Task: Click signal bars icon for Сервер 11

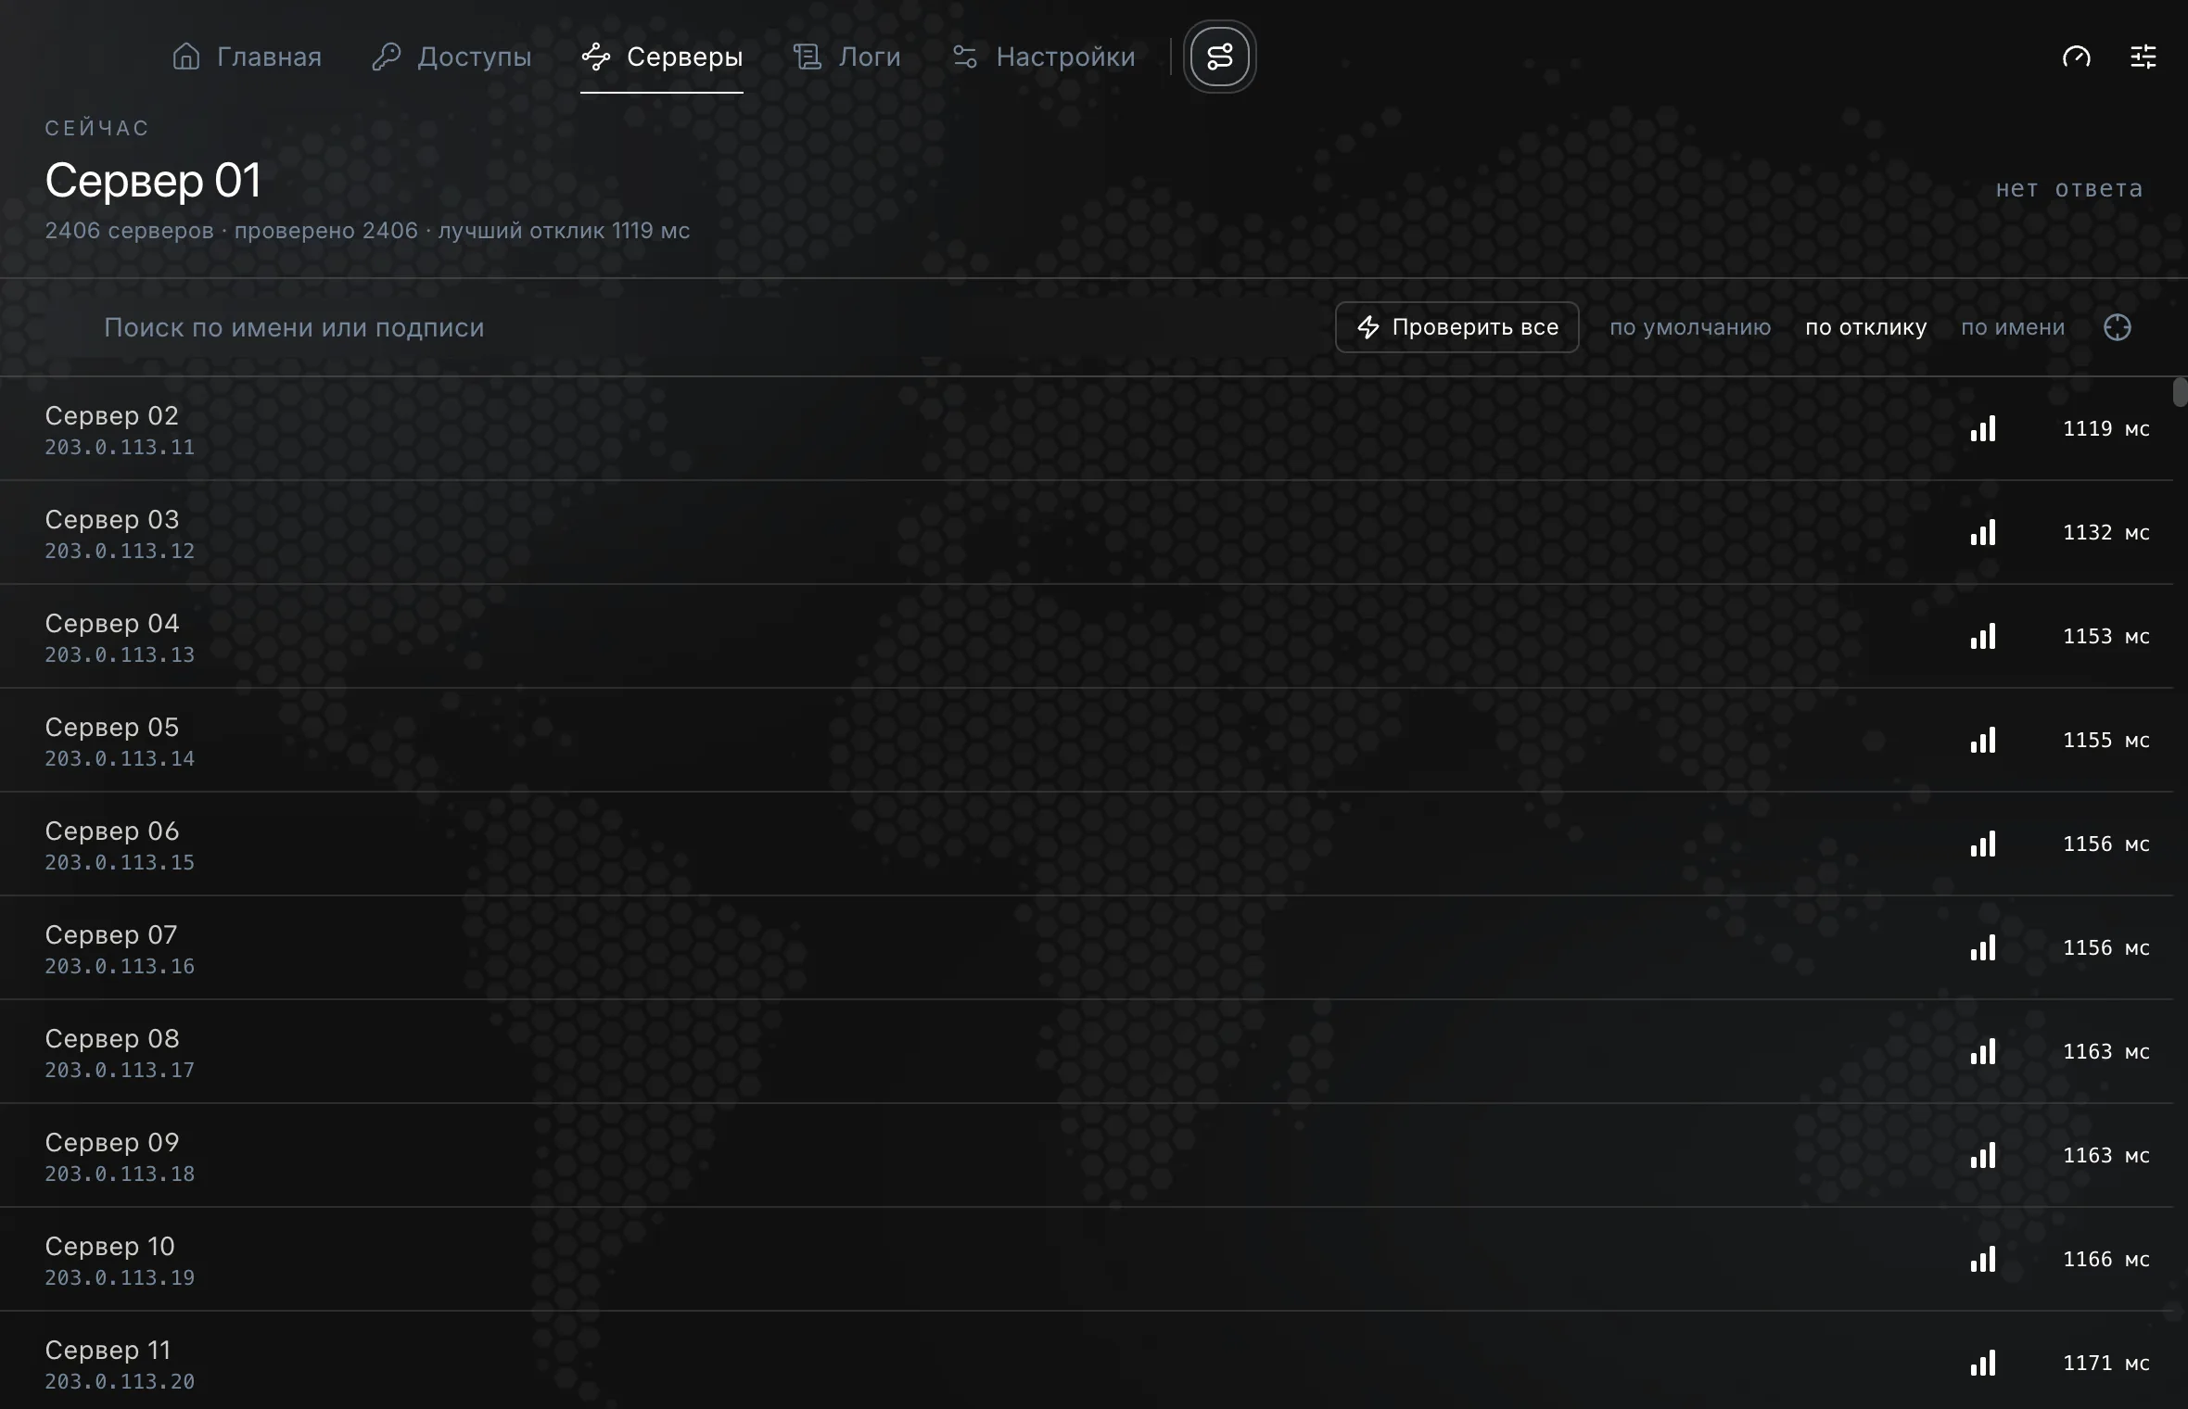Action: [x=1983, y=1363]
